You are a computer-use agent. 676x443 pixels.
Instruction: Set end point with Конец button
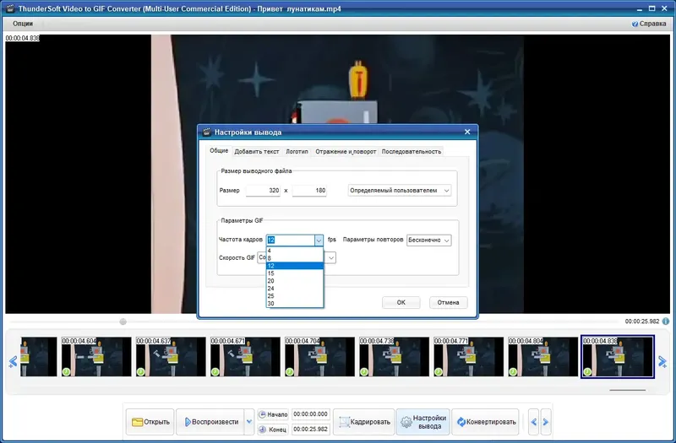(x=273, y=429)
